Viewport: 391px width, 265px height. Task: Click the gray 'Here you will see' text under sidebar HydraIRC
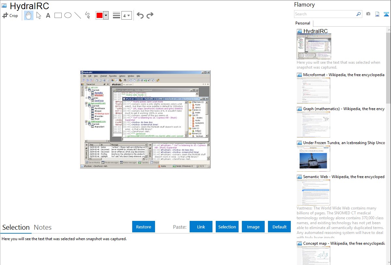338,65
